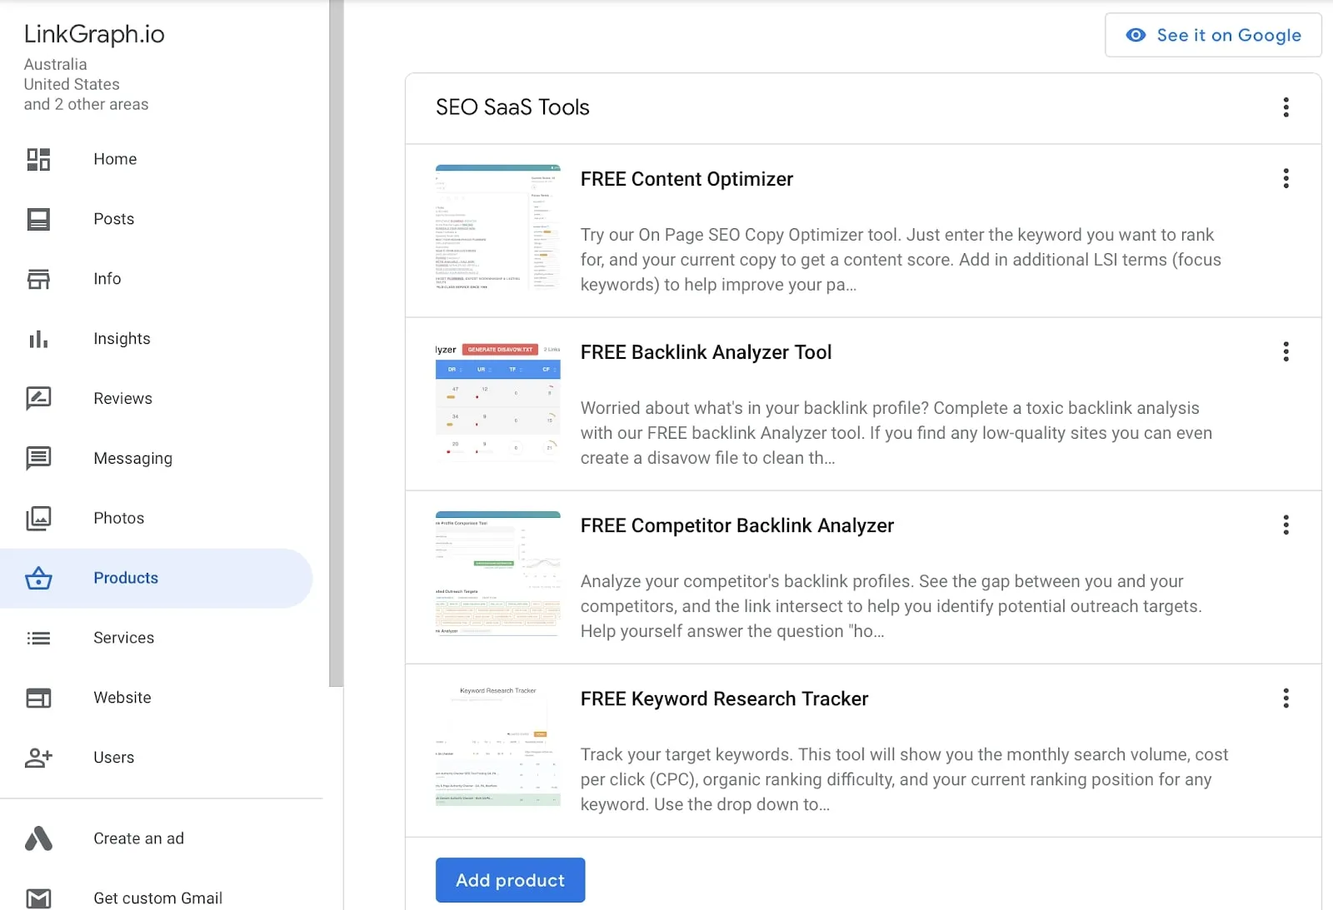Image resolution: width=1333 pixels, height=910 pixels.
Task: Click the Gmail envelope icon
Action: point(38,898)
